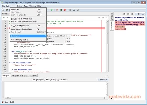Click the Step Out toolbar icon
This screenshot has width=147, height=105.
coord(78,10)
